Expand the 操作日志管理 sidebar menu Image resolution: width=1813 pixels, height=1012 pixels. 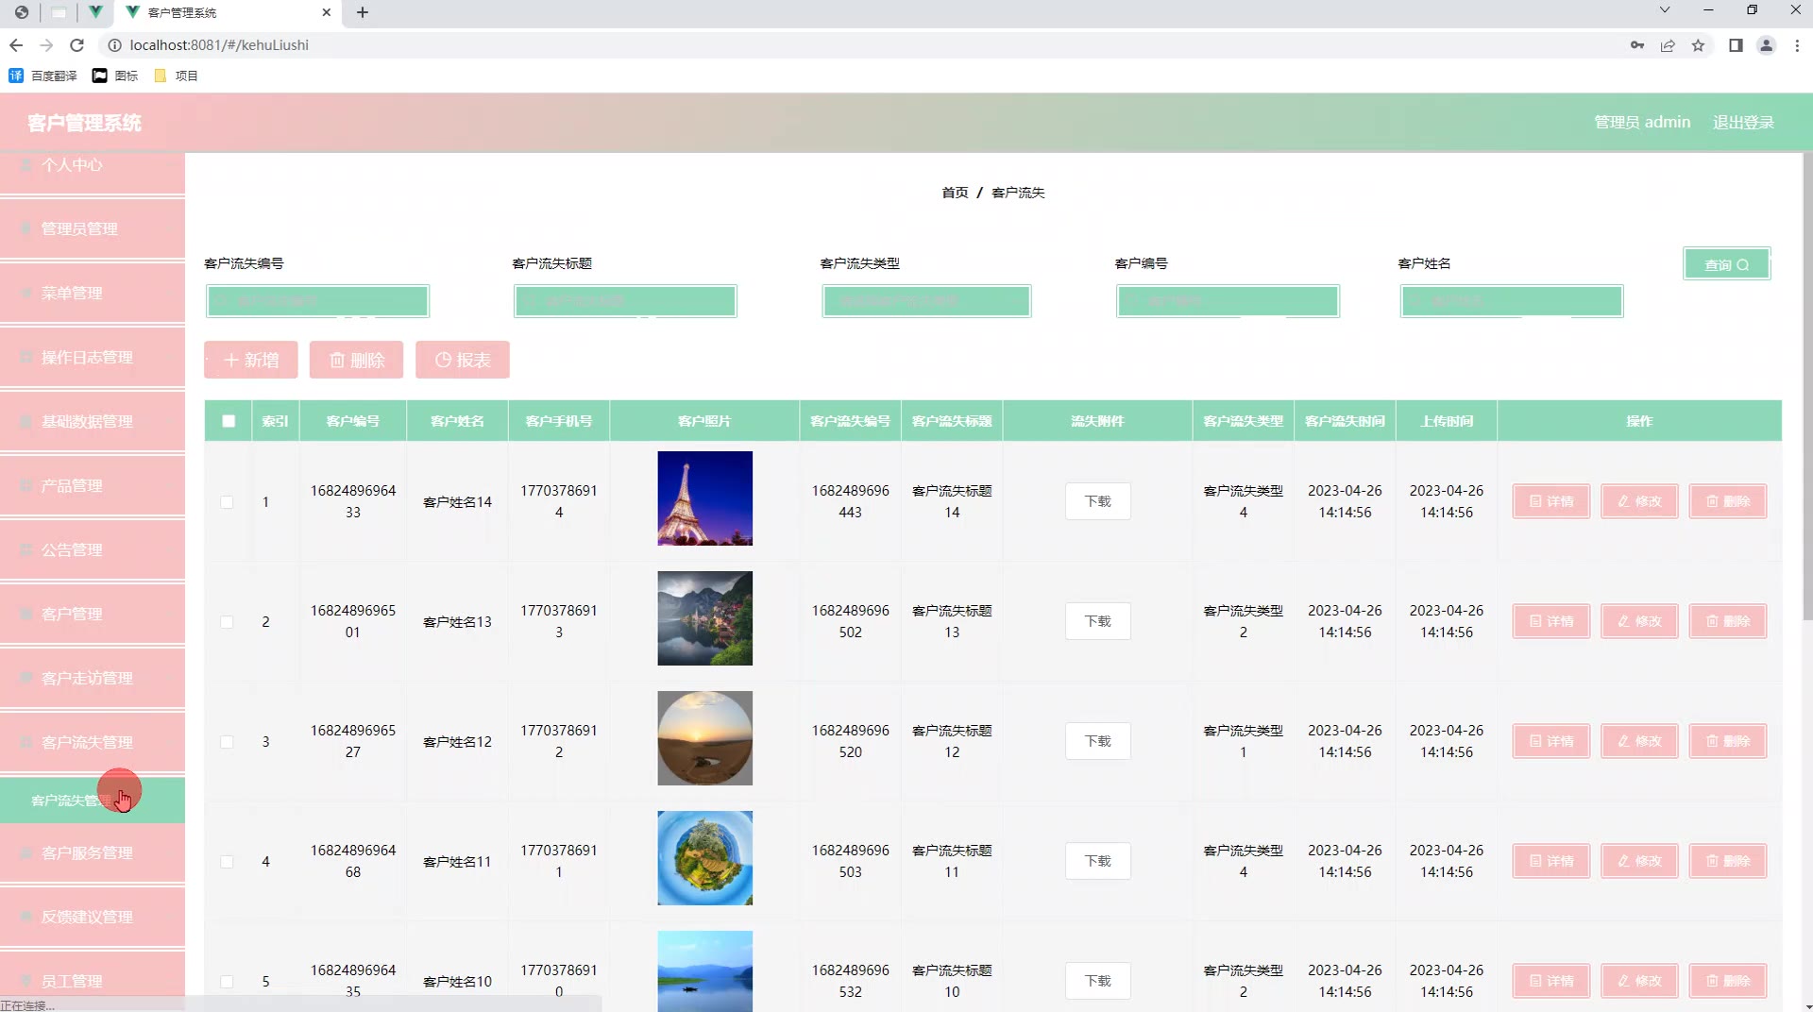click(x=93, y=357)
